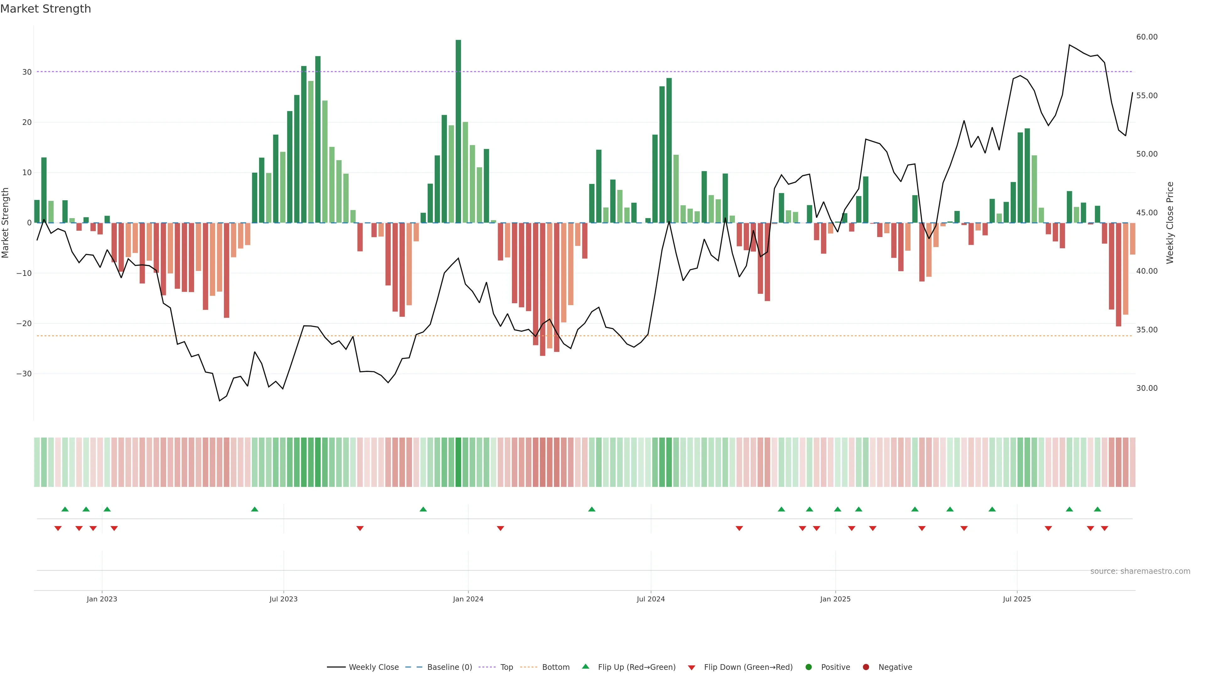This screenshot has height=678, width=1206.
Task: Click the green Positive legend dot
Action: click(x=808, y=667)
